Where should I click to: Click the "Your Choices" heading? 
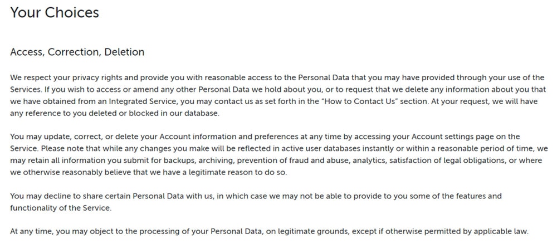[x=55, y=13]
